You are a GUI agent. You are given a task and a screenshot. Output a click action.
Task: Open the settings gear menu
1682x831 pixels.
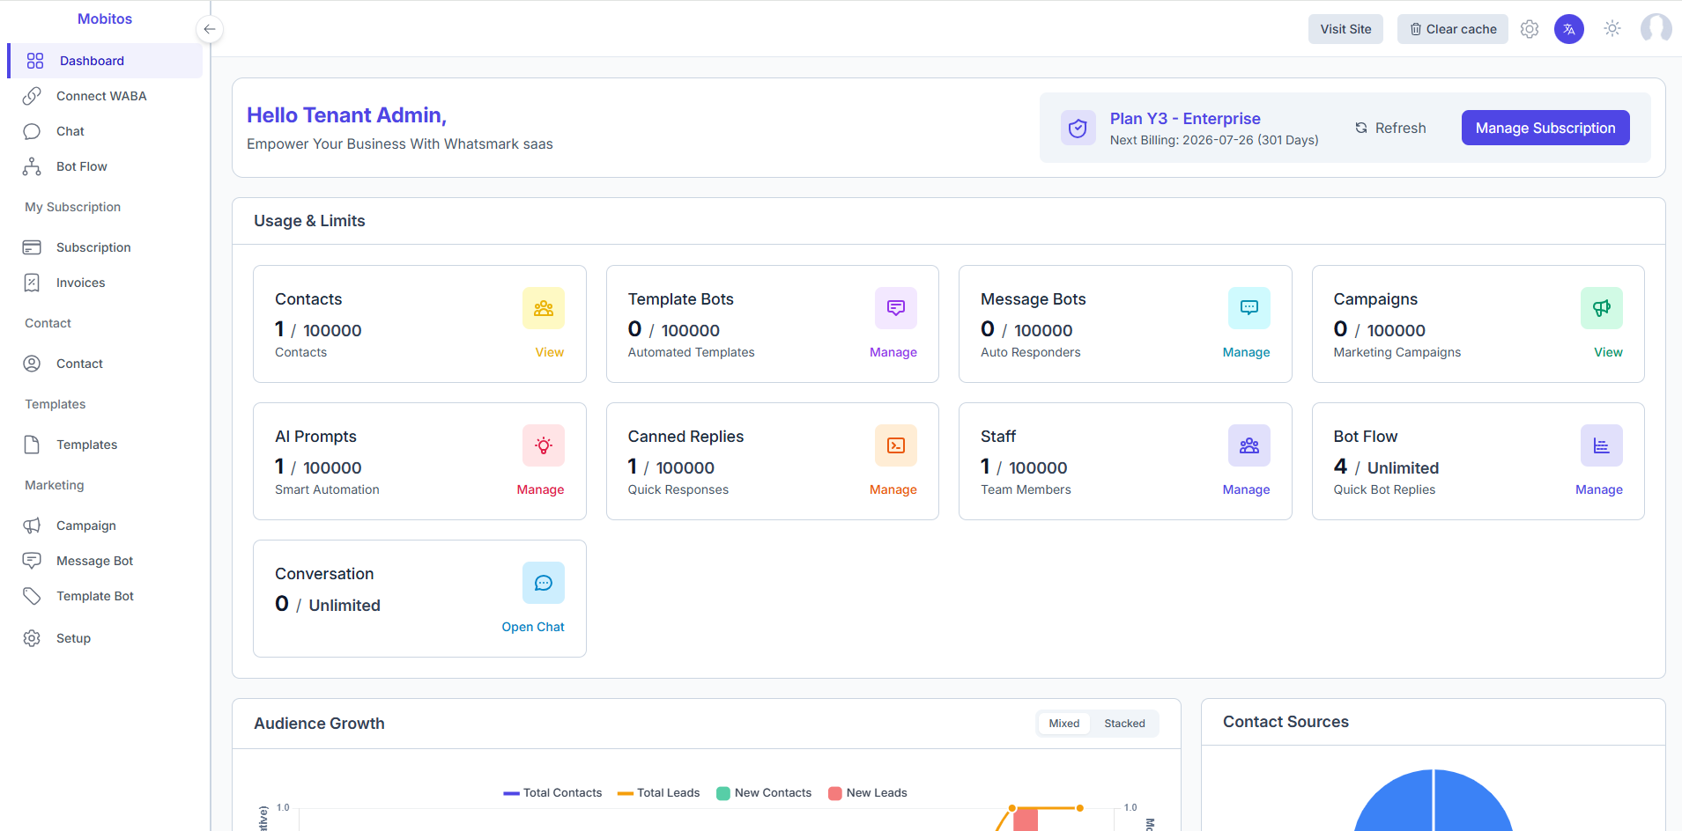tap(1530, 28)
